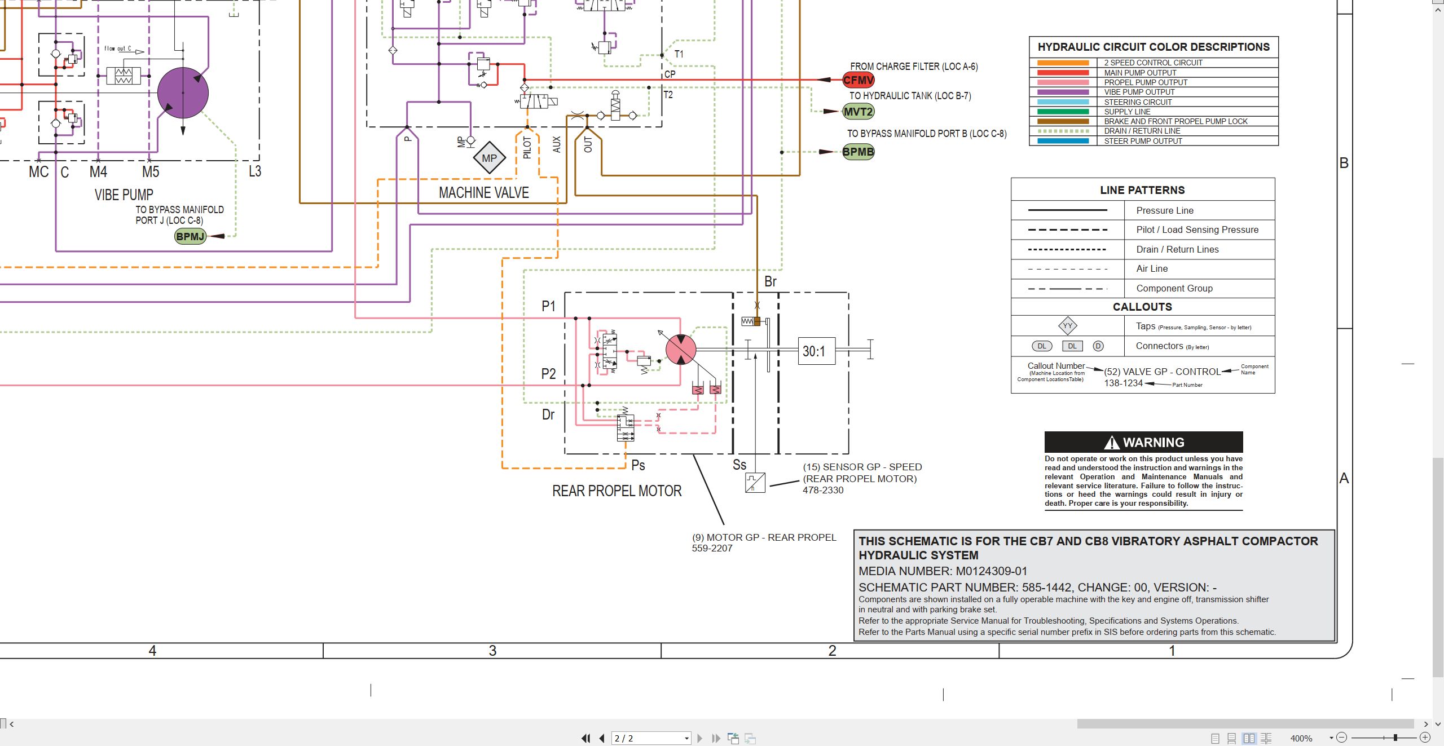Click the red CFMV connector badge
This screenshot has height=746, width=1444.
point(858,80)
